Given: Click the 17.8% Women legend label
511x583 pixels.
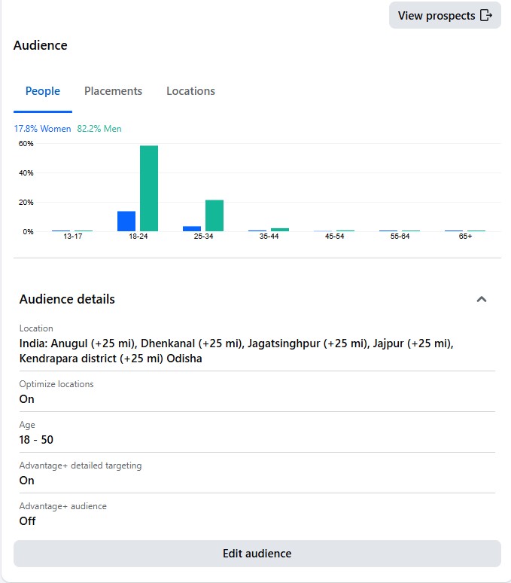Looking at the screenshot, I should [42, 129].
